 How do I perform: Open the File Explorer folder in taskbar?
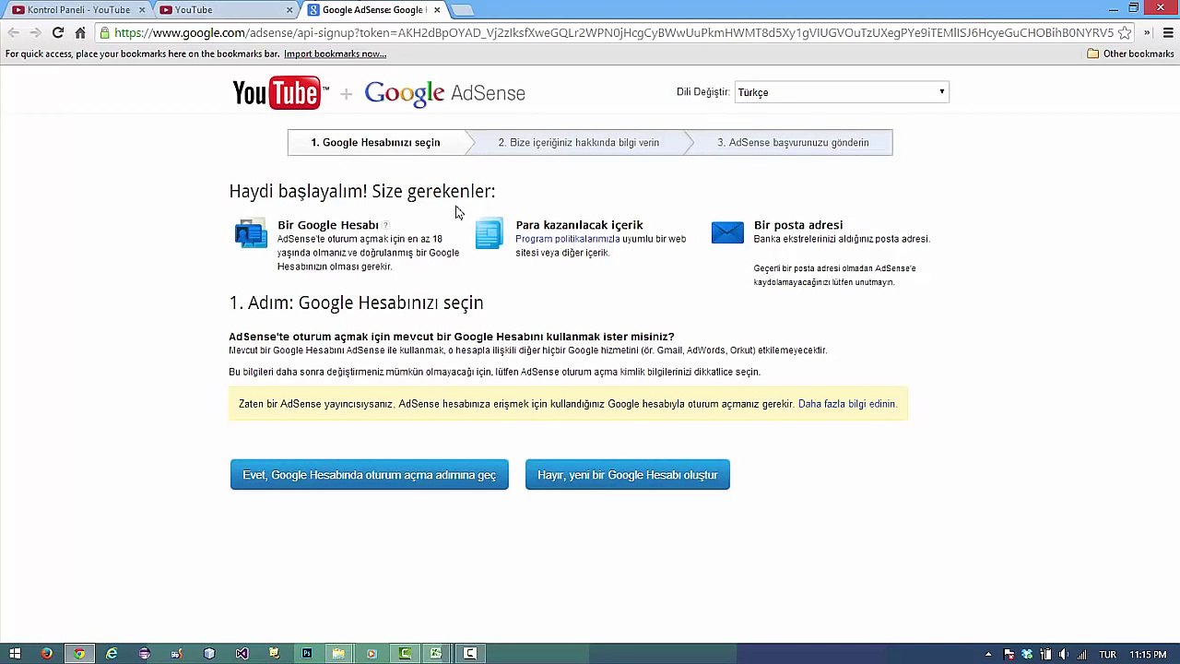click(338, 654)
